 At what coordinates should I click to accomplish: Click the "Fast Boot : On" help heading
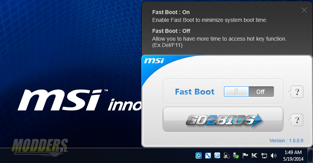point(171,13)
